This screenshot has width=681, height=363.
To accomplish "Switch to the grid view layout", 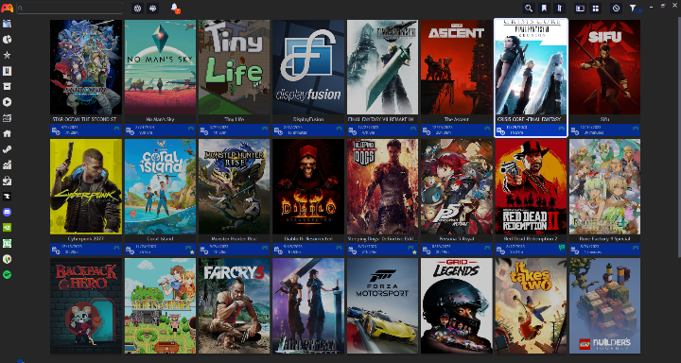I will 596,9.
